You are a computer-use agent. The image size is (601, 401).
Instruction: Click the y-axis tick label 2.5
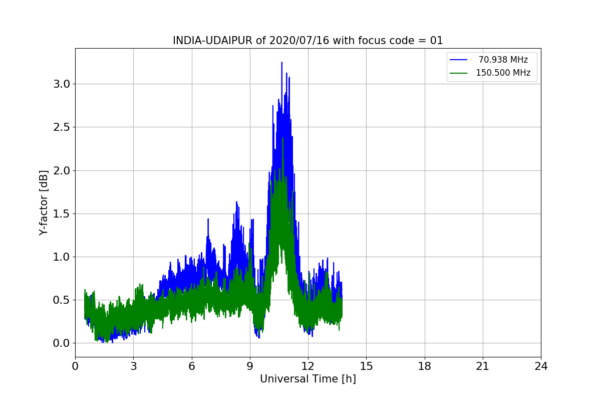coord(61,127)
